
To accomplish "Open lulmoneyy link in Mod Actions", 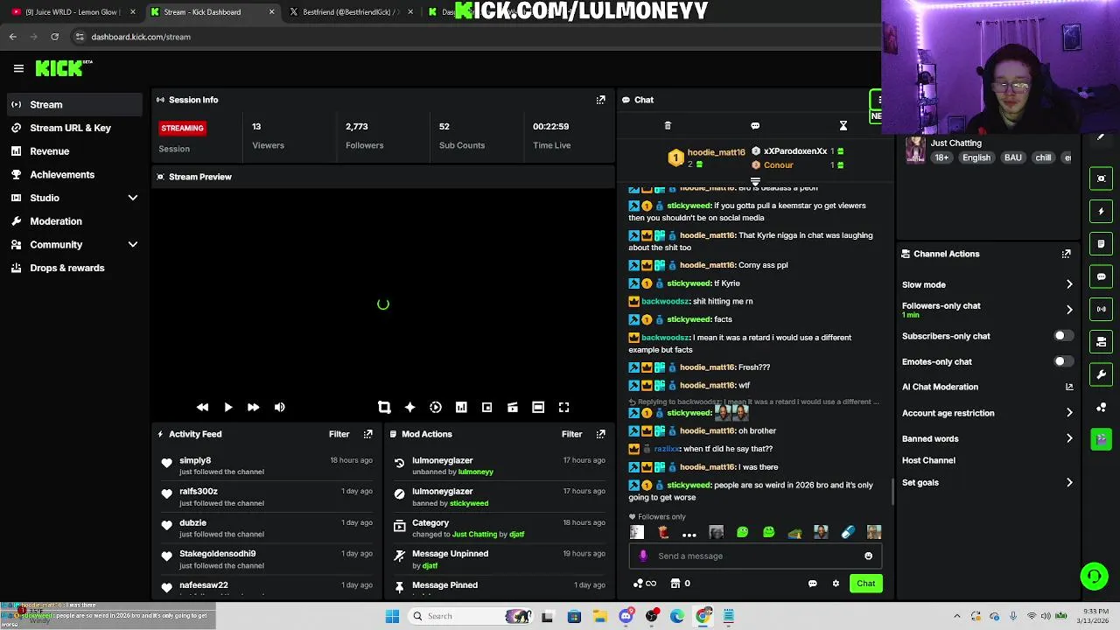I will click(x=476, y=472).
